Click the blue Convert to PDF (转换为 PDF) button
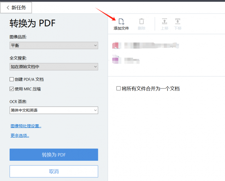 (54, 155)
